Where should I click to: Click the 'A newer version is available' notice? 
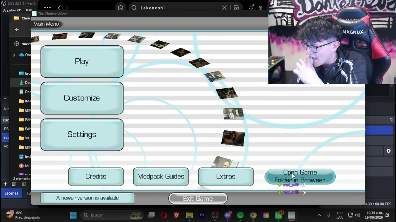(88, 198)
